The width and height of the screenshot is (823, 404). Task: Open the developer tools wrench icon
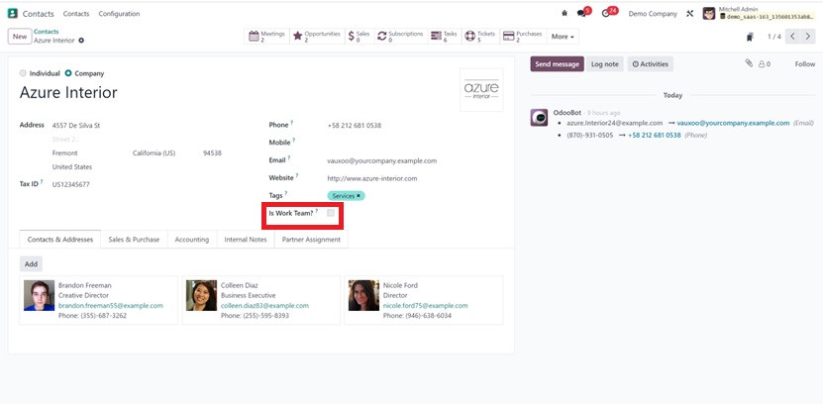tap(689, 14)
